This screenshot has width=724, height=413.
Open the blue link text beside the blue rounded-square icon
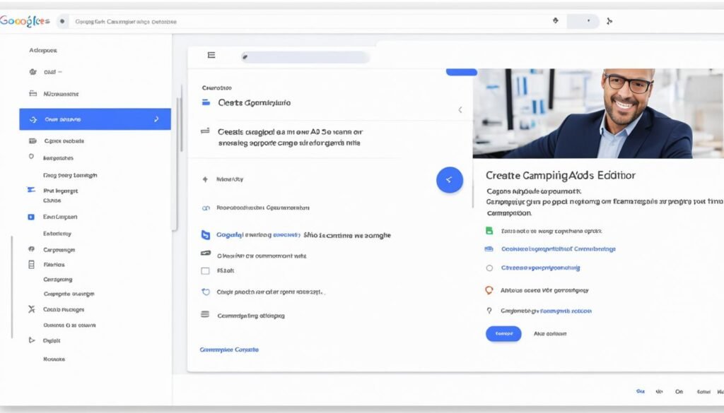click(258, 235)
